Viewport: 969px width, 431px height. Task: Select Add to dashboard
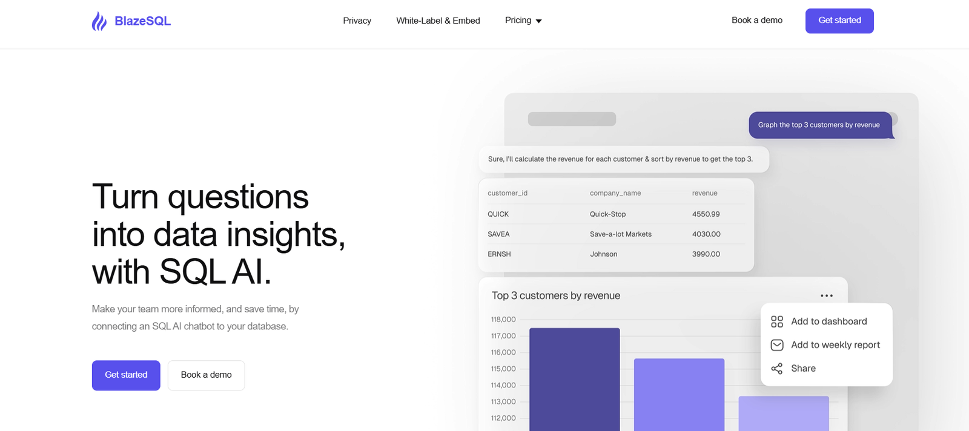(829, 321)
